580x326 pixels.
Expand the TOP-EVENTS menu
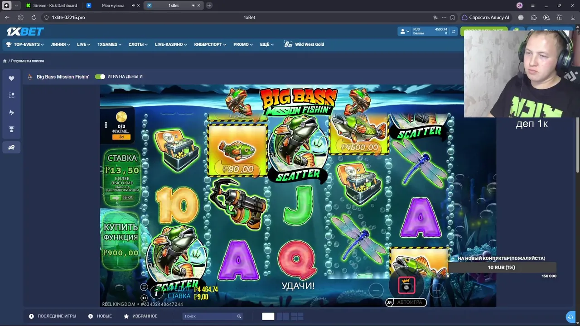pos(25,44)
